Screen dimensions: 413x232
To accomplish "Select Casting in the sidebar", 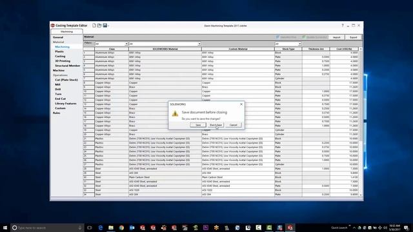I will tap(60, 56).
